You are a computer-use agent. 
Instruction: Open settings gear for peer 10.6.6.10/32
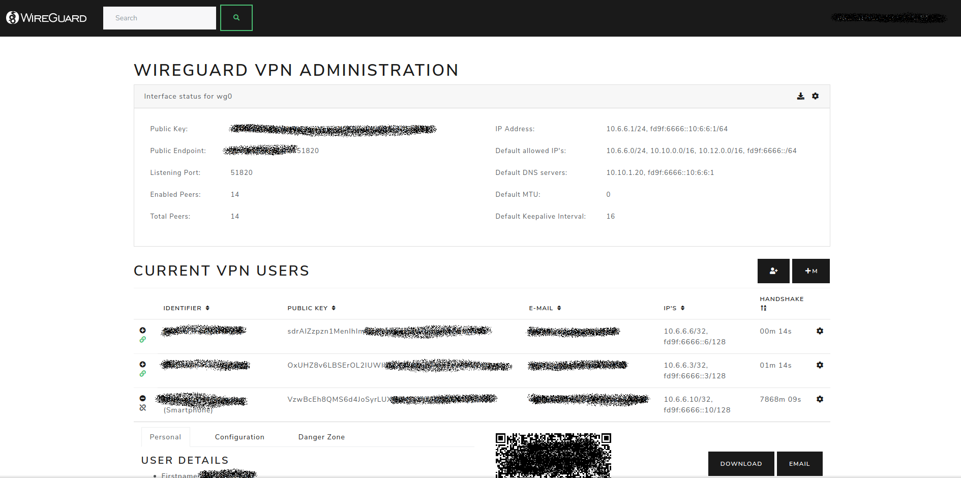click(820, 399)
